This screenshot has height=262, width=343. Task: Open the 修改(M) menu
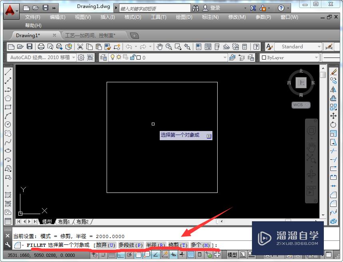click(x=237, y=17)
